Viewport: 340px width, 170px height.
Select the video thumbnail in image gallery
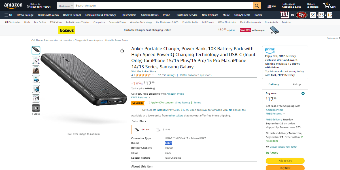36,108
